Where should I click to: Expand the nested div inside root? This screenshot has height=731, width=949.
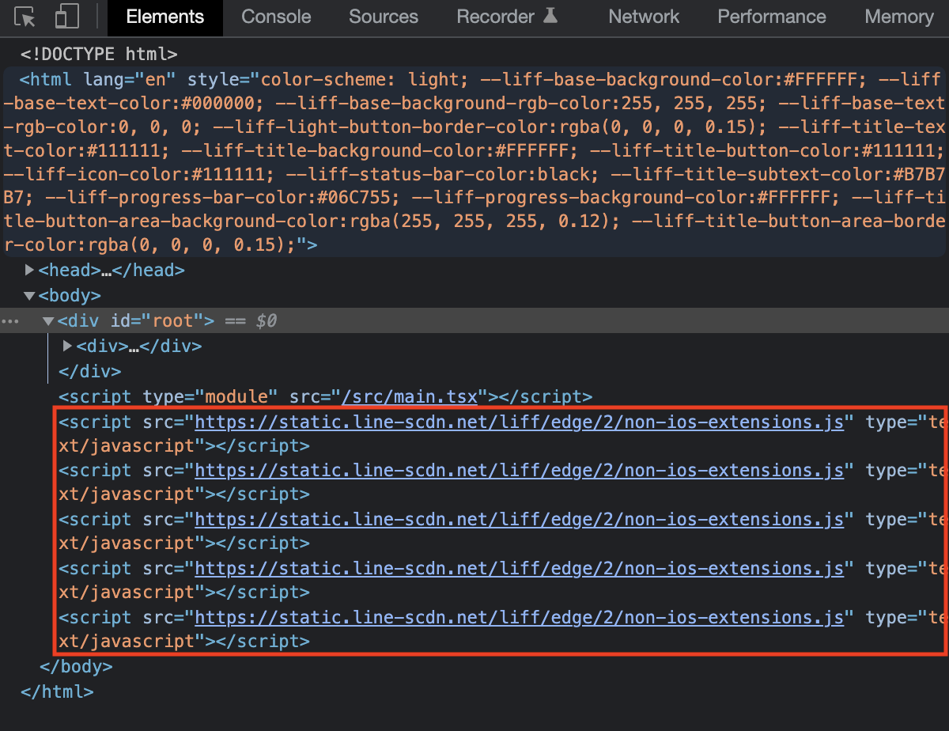[67, 346]
